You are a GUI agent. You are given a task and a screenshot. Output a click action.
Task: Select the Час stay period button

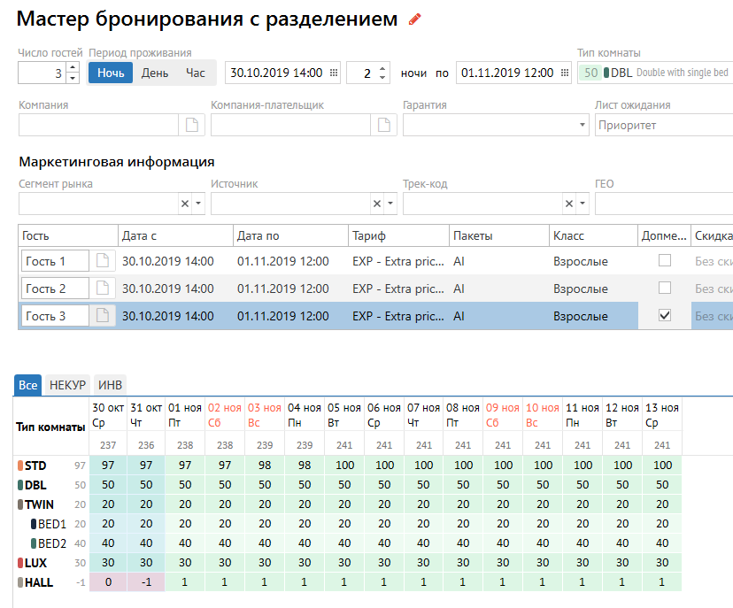click(195, 73)
